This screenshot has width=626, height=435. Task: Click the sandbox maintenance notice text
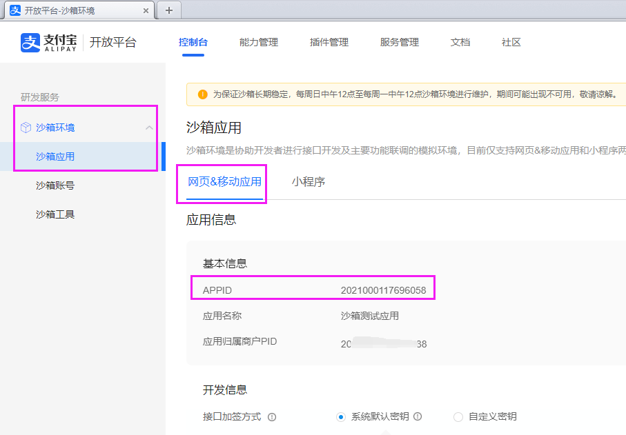[x=415, y=94]
